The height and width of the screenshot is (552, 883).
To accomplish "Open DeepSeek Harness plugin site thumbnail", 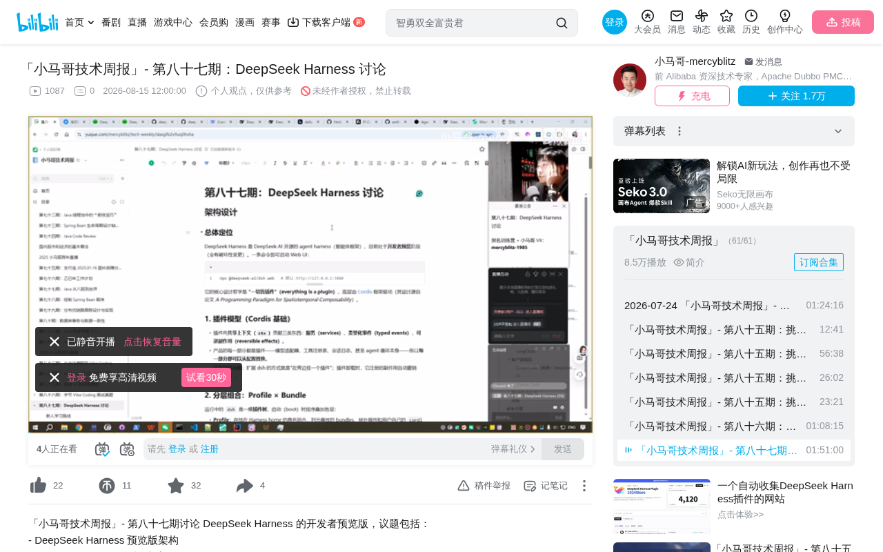I will tap(662, 506).
